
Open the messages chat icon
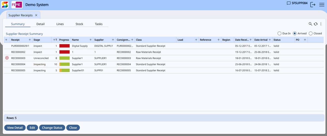(289, 3)
